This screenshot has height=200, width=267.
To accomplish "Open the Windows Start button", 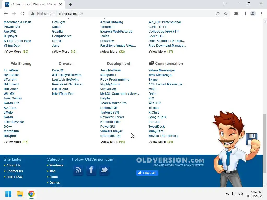I will coord(8,194).
